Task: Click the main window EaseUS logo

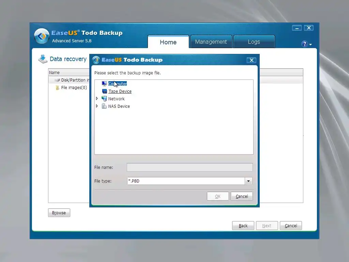Action: (42, 36)
